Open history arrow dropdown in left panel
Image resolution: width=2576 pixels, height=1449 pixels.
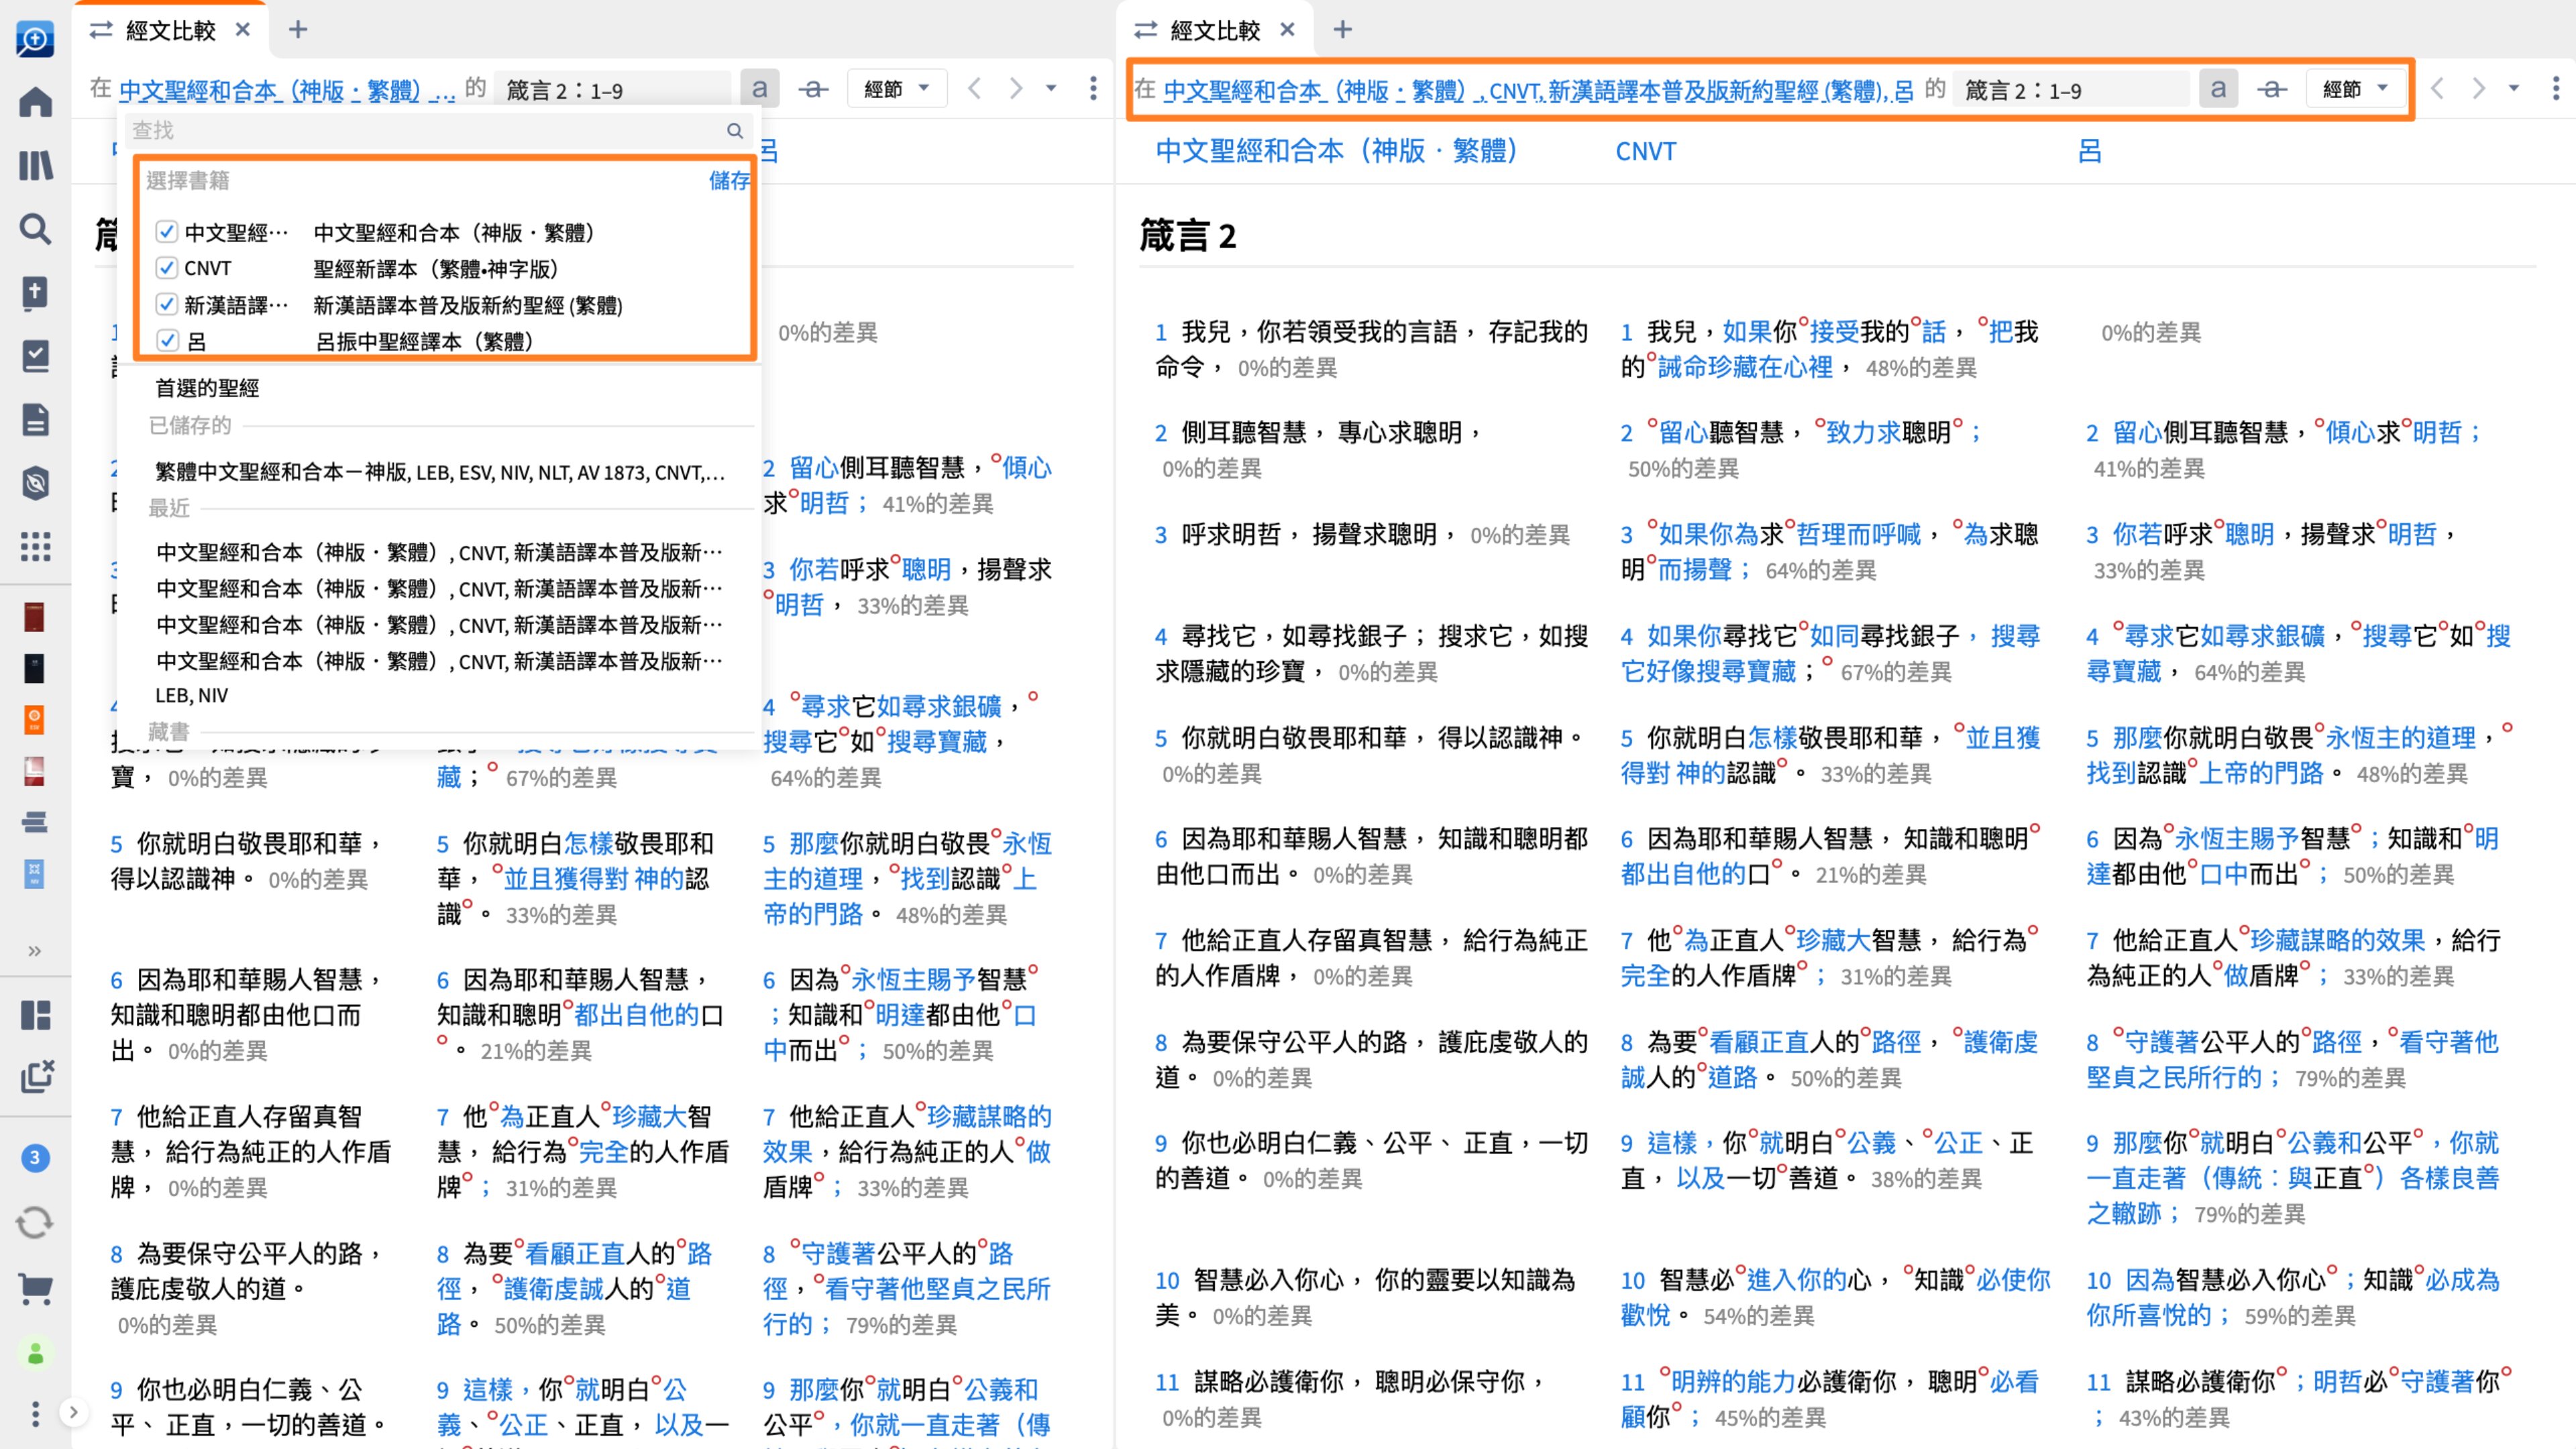point(1051,88)
